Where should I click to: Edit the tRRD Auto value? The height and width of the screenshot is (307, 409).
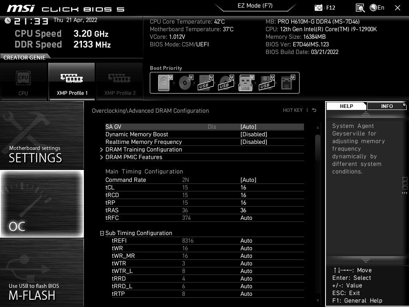246,278
